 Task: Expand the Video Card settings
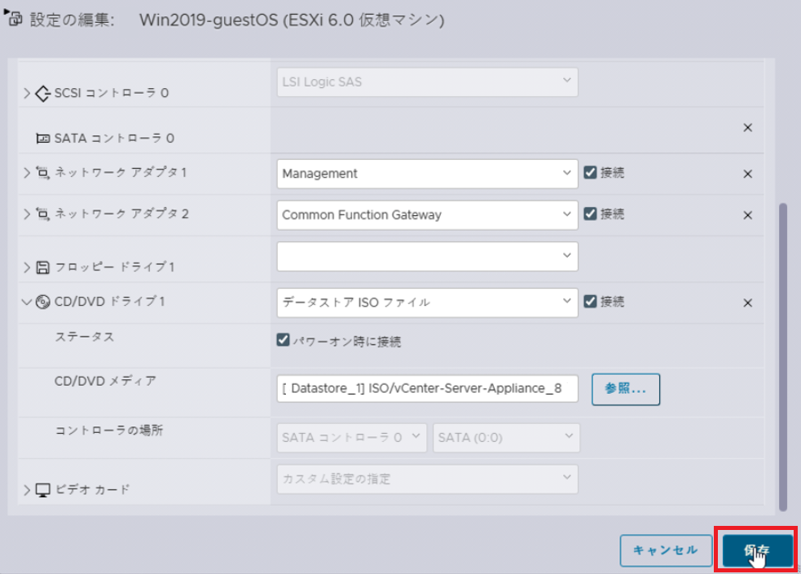pyautogui.click(x=28, y=489)
